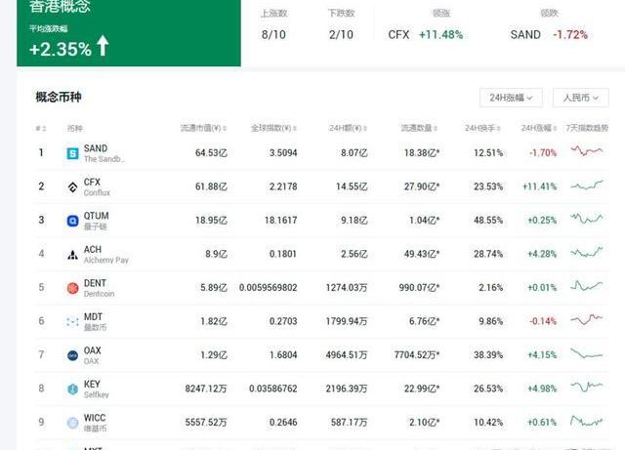Click WICC 24H volume 587.17万
The image size is (625, 450).
tap(349, 423)
